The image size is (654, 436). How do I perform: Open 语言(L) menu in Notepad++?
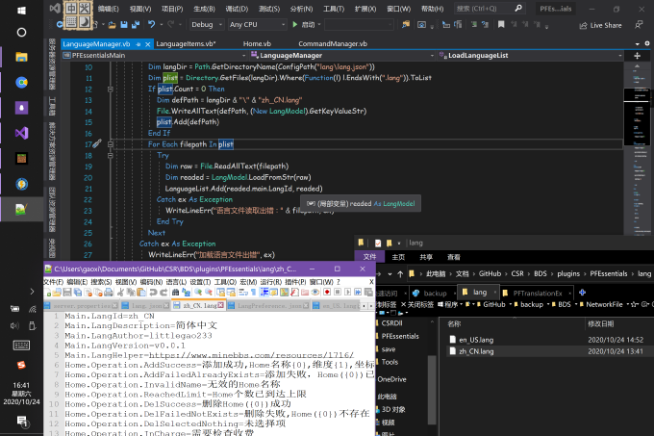click(x=176, y=282)
